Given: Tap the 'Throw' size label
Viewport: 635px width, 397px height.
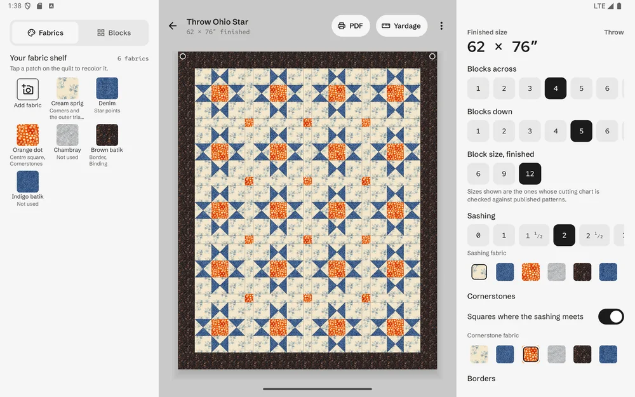Looking at the screenshot, I should click(x=613, y=32).
